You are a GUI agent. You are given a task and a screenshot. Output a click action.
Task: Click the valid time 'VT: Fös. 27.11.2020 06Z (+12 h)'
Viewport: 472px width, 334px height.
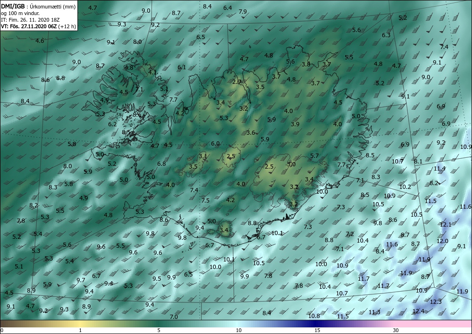point(38,26)
